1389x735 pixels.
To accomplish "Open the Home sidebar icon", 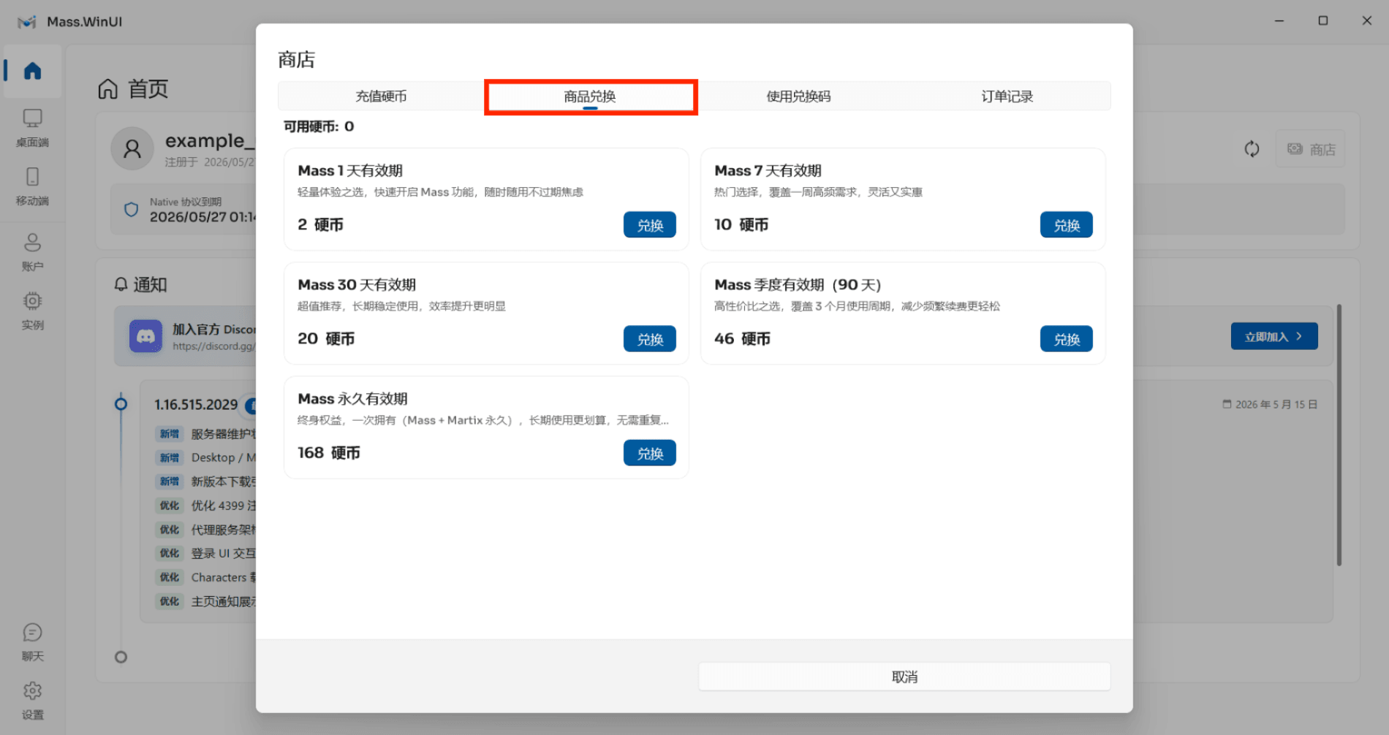I will click(32, 71).
